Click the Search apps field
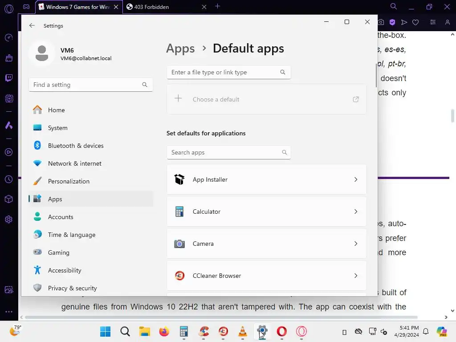The height and width of the screenshot is (342, 456). coord(228,152)
